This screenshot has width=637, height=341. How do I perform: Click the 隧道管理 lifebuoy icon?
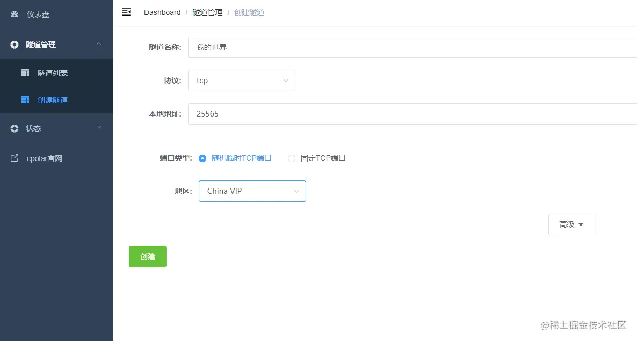click(x=15, y=45)
